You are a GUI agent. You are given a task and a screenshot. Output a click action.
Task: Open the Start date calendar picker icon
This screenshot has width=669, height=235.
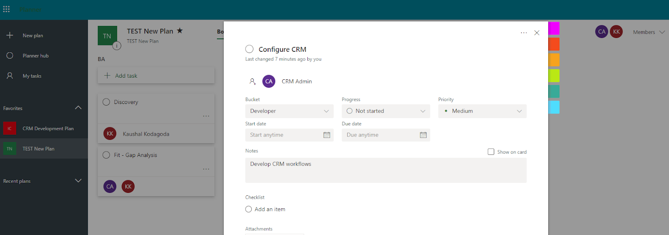coord(327,135)
